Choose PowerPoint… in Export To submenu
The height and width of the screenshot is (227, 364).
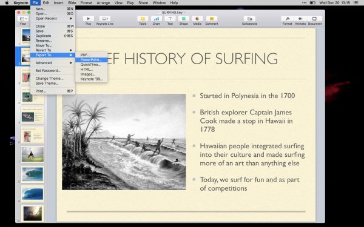[x=92, y=60]
